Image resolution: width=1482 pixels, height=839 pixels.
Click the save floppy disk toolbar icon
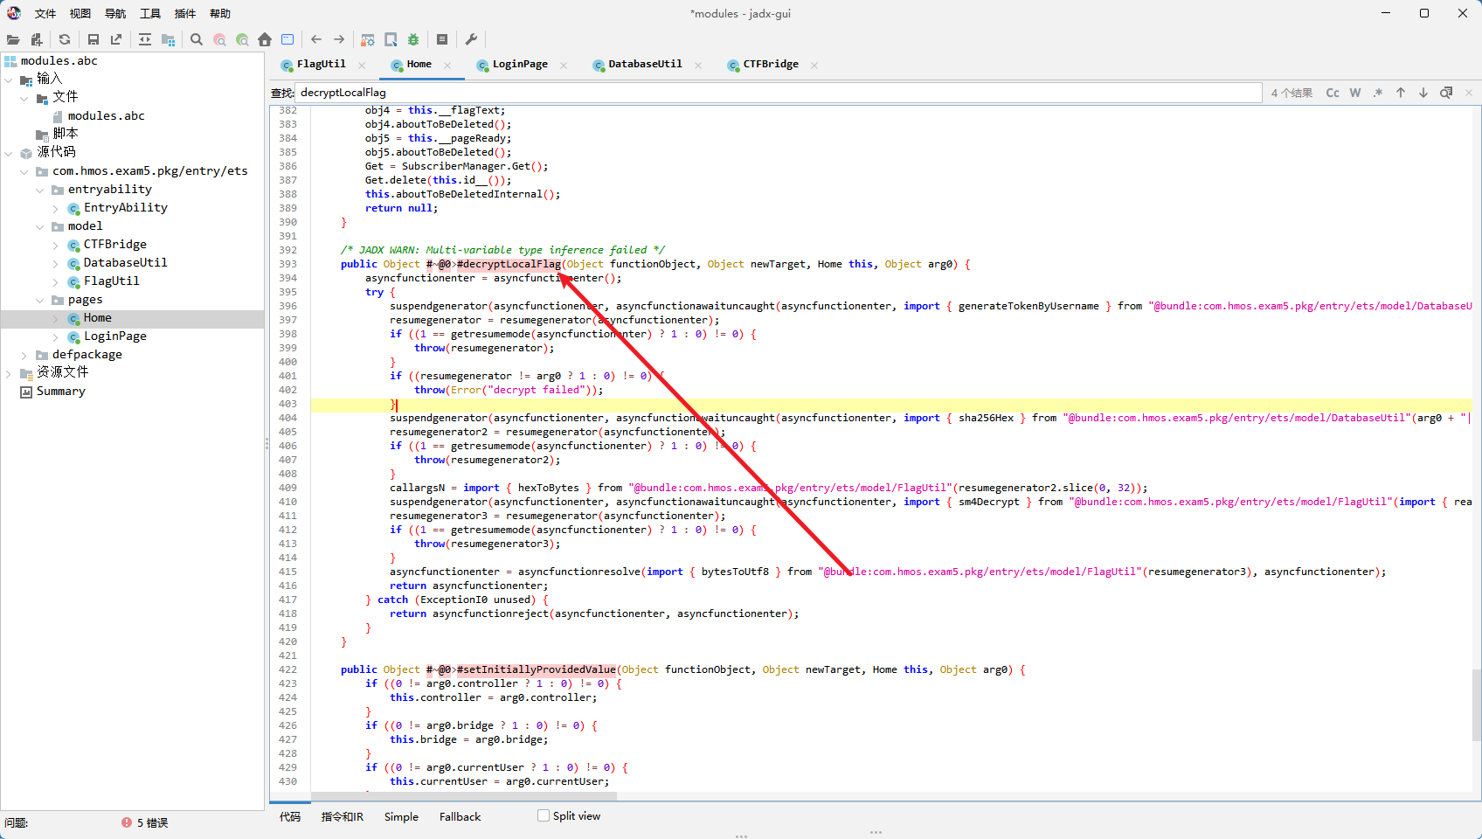coord(93,39)
